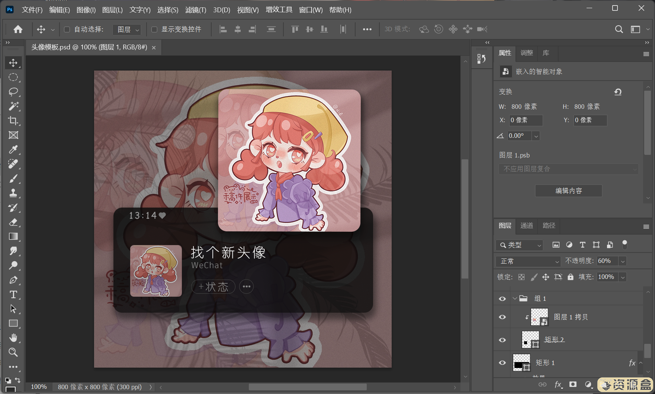
Task: Add layer mask button
Action: click(x=573, y=384)
